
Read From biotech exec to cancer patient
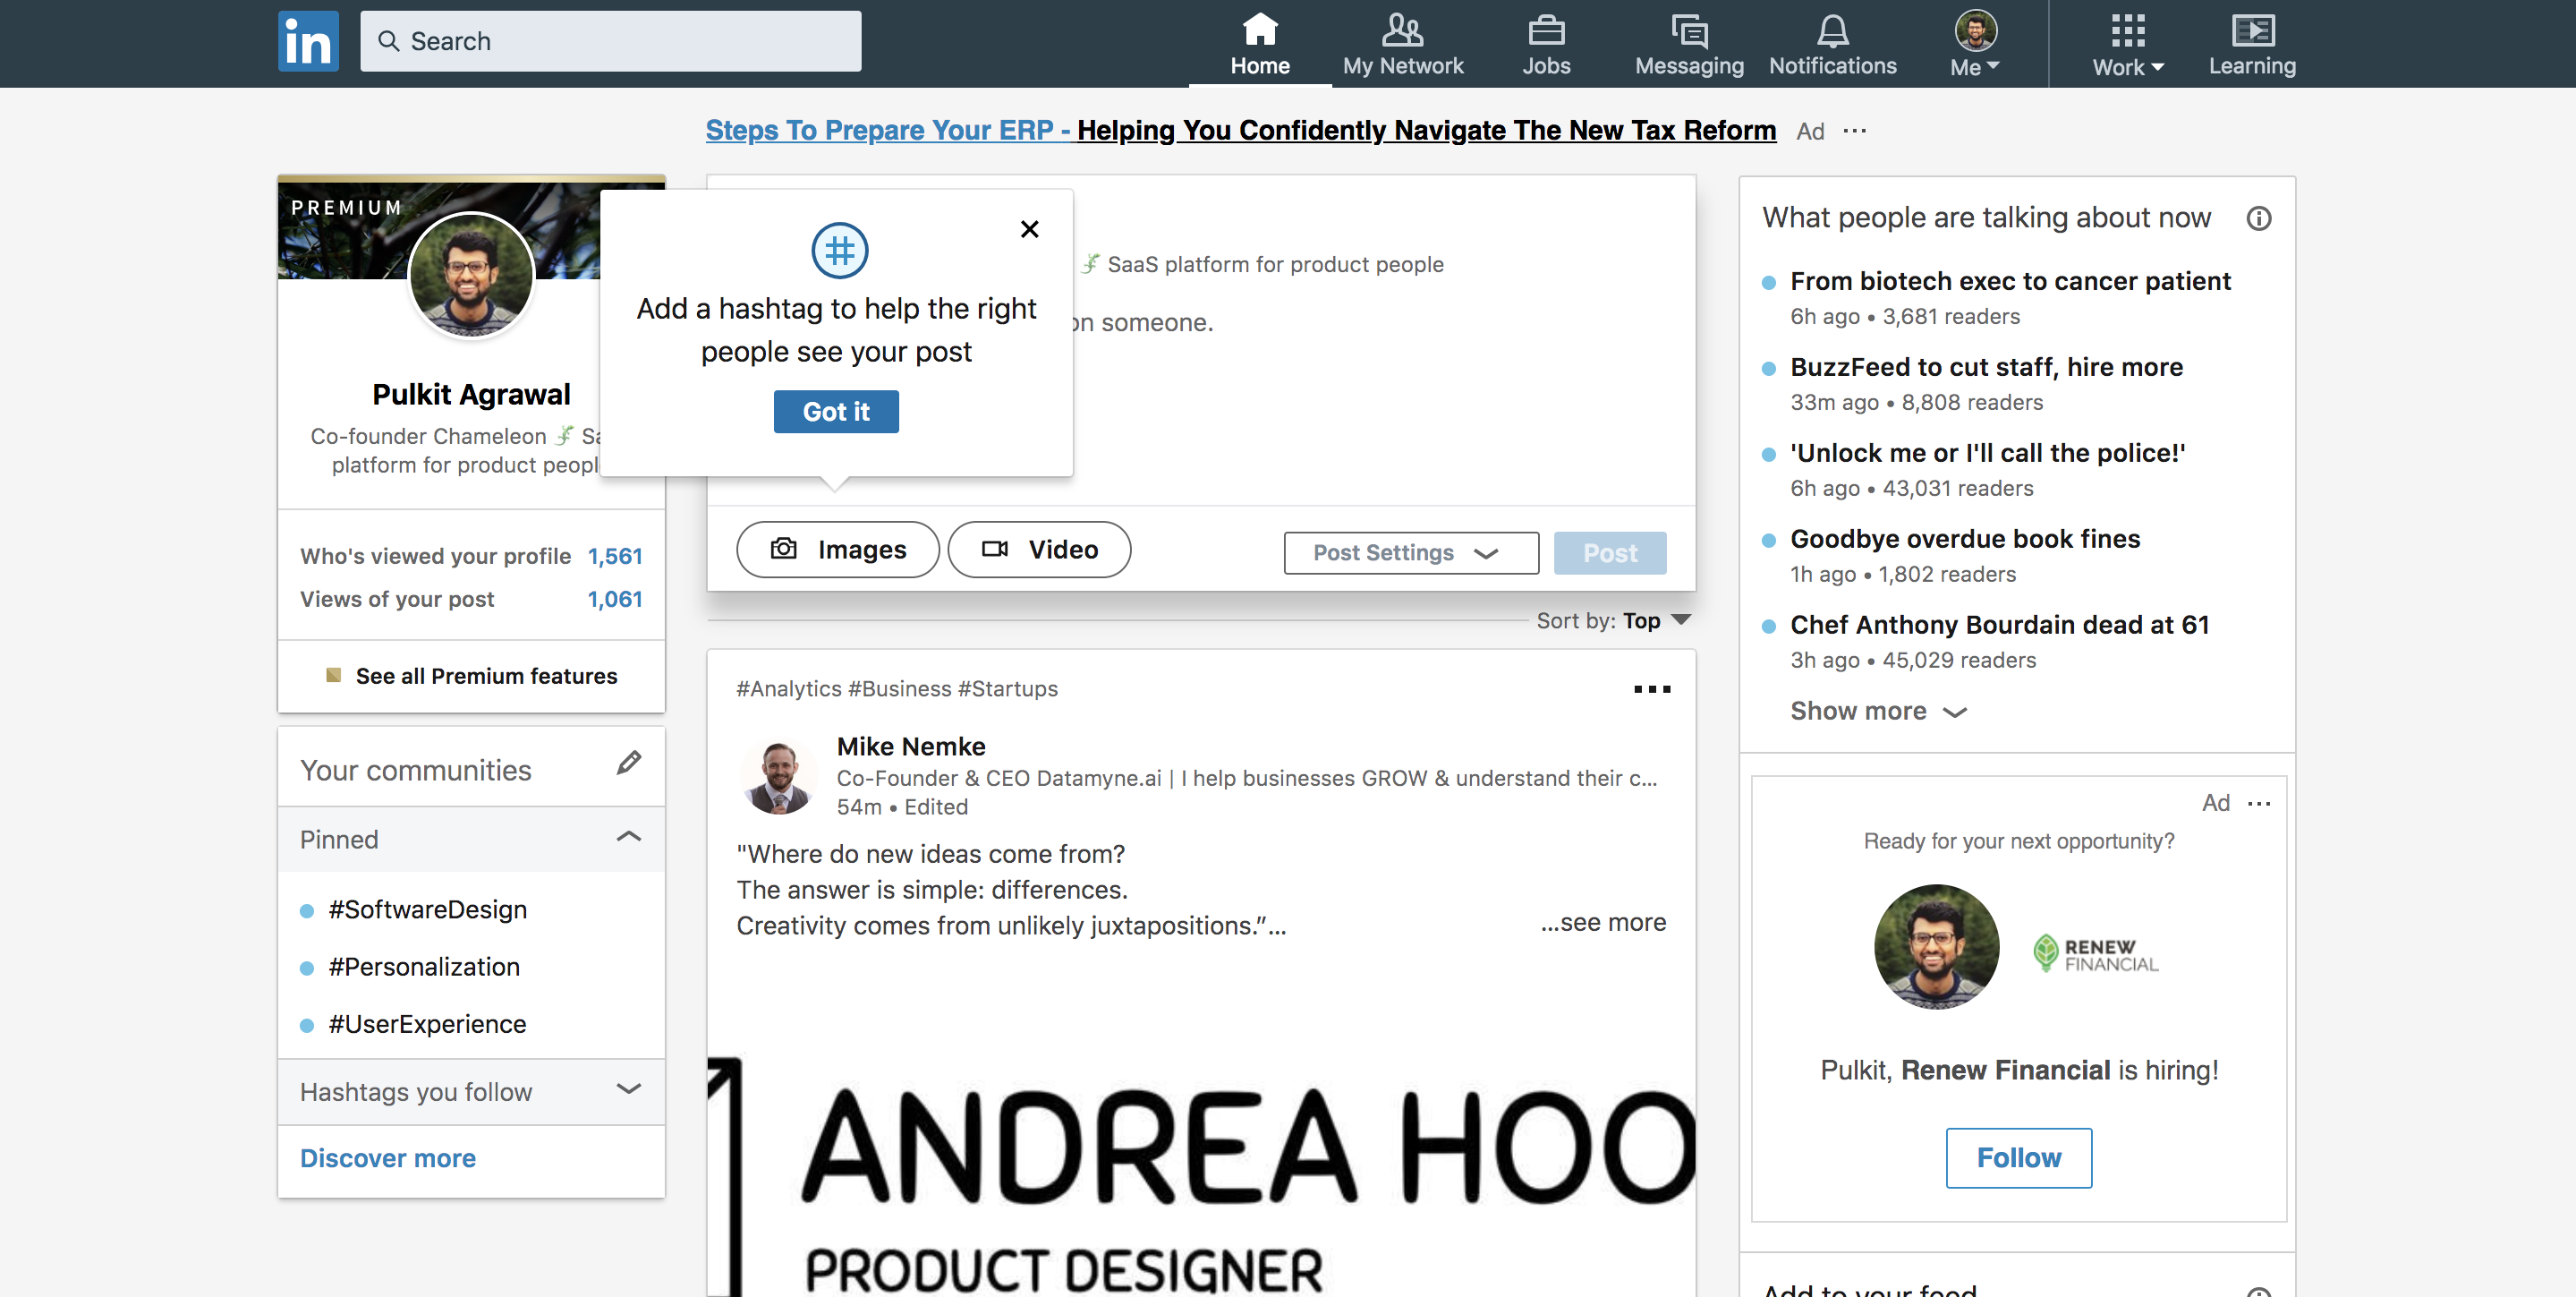click(x=2010, y=282)
